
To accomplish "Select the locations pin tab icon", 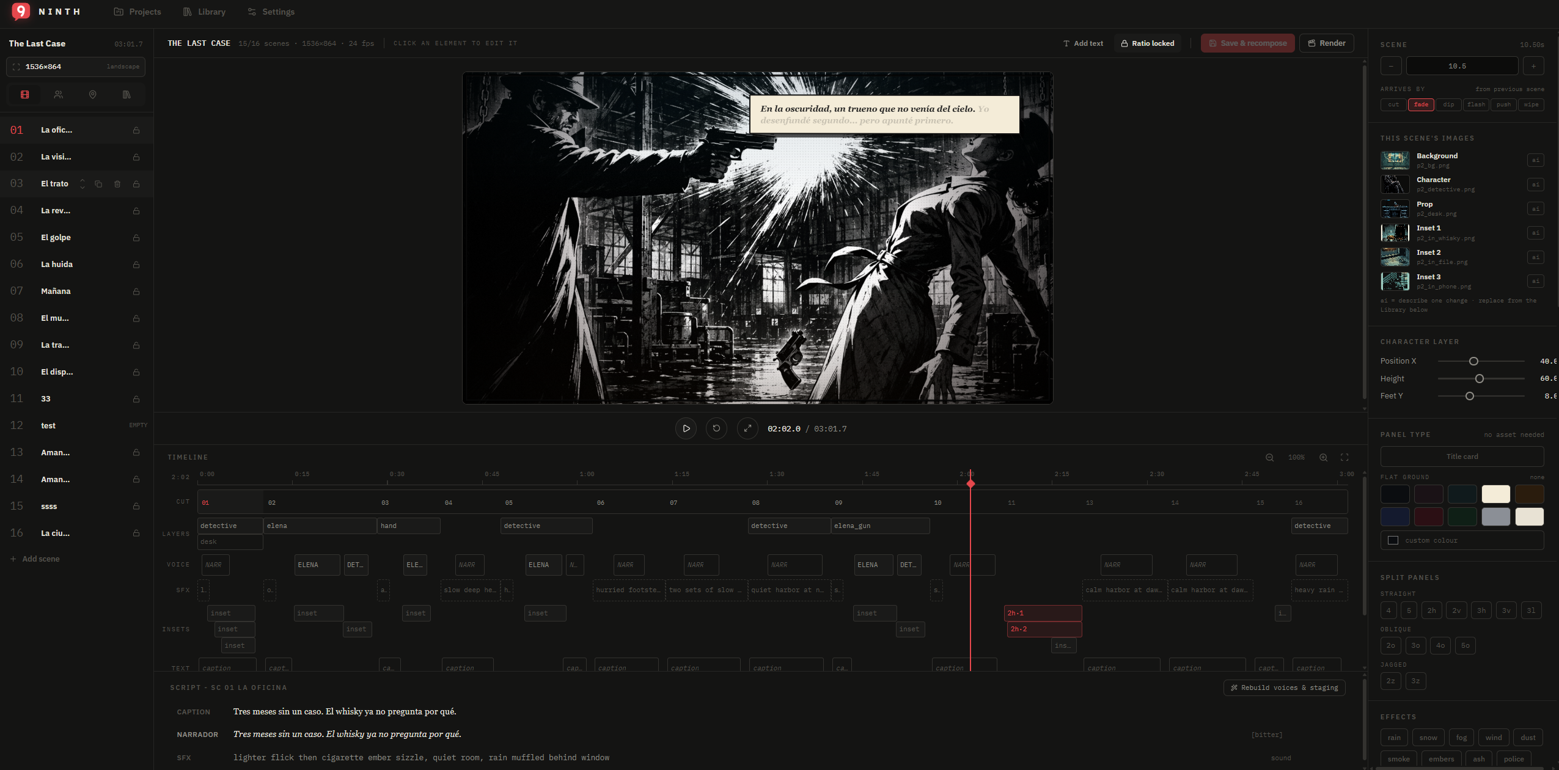I will (93, 95).
